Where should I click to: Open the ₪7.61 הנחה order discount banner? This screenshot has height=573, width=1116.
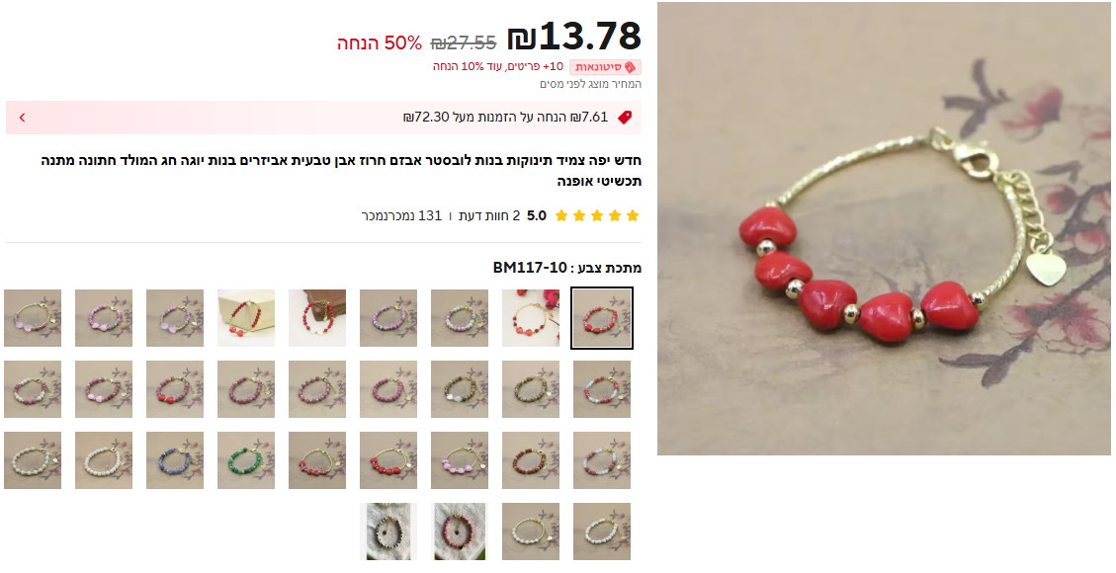(x=323, y=118)
